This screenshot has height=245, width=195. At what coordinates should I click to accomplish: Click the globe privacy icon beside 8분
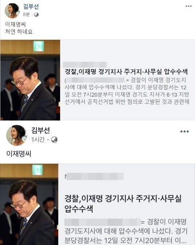coord(36,14)
